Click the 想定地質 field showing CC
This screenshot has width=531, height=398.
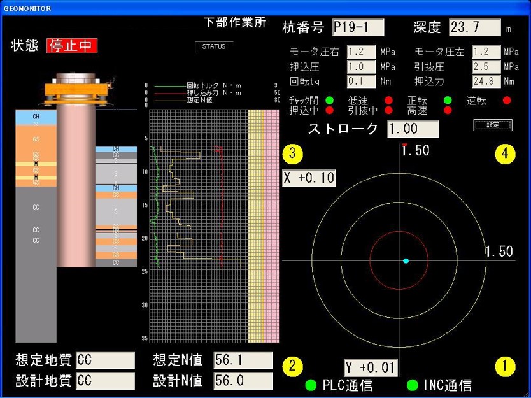click(x=105, y=360)
